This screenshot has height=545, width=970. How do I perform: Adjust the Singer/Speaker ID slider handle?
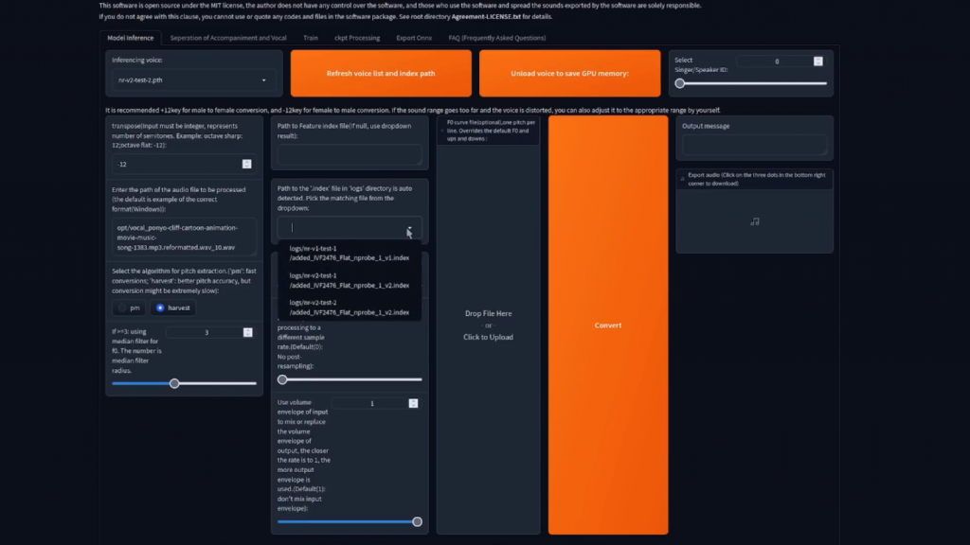tap(680, 83)
